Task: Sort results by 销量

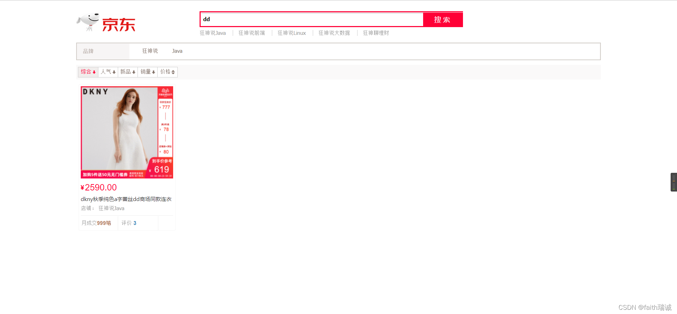Action: coord(147,72)
